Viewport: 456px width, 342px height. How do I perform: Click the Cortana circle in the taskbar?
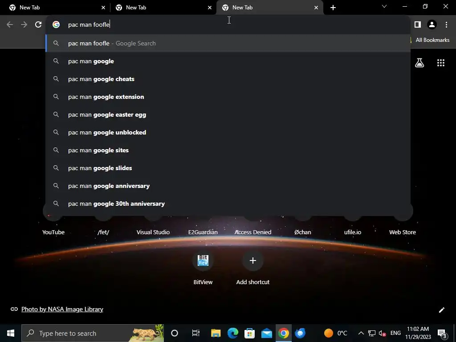[x=175, y=333]
